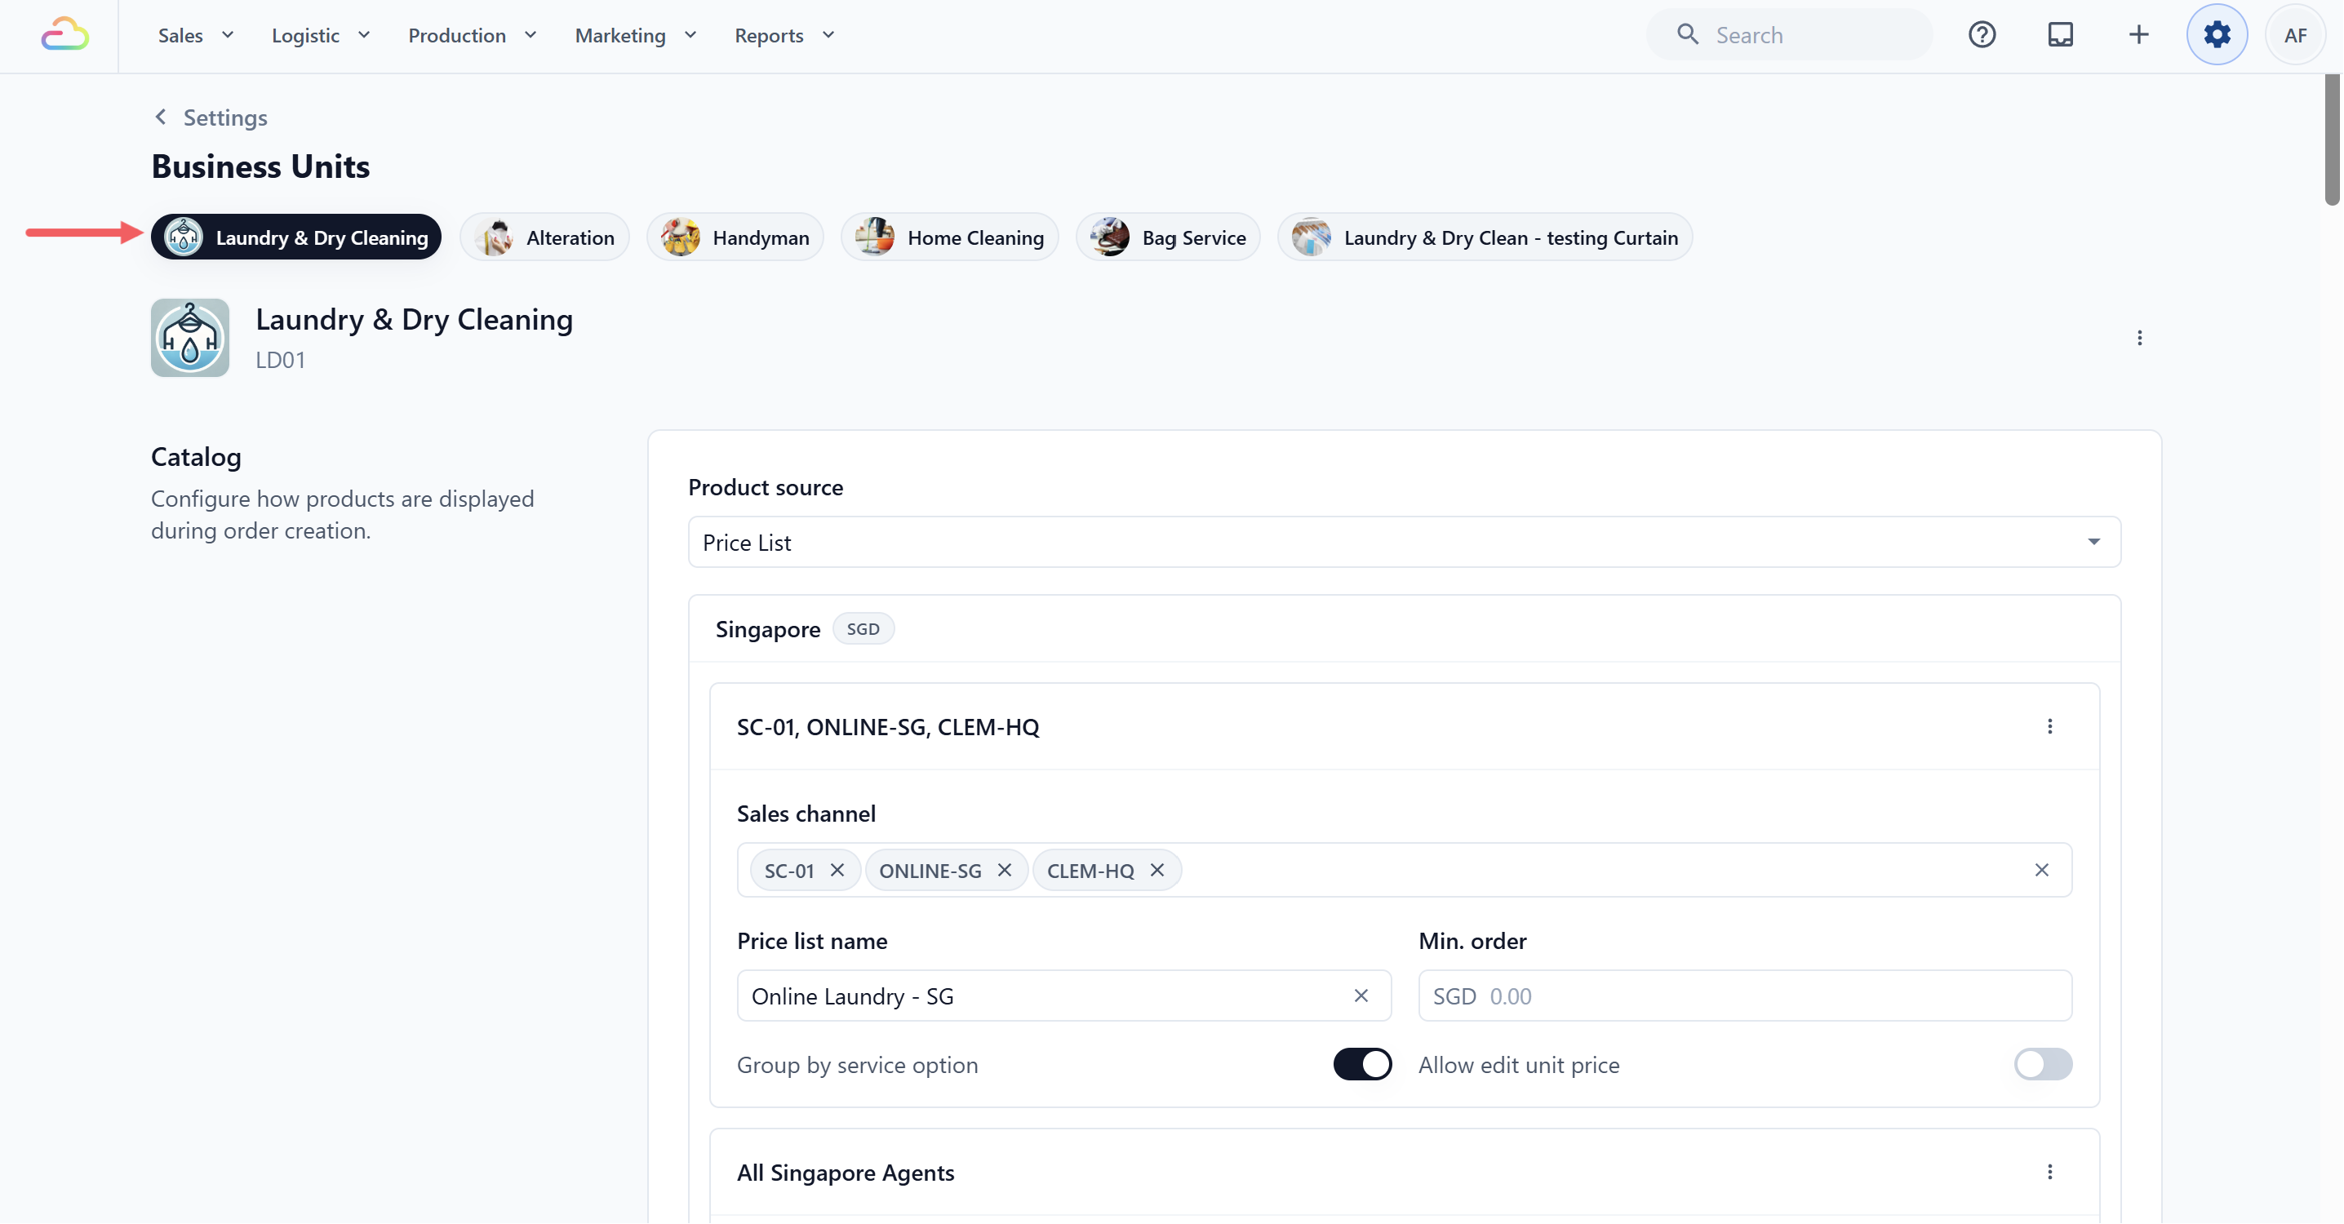Open the inbox tray icon
Image resolution: width=2344 pixels, height=1224 pixels.
[2060, 34]
